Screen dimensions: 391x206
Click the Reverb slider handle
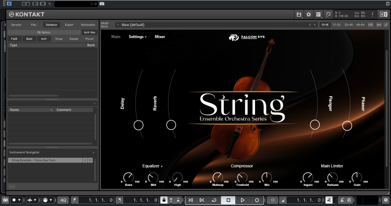point(171,125)
